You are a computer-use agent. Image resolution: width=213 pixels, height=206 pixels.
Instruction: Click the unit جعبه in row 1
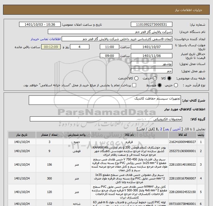(x=77, y=142)
